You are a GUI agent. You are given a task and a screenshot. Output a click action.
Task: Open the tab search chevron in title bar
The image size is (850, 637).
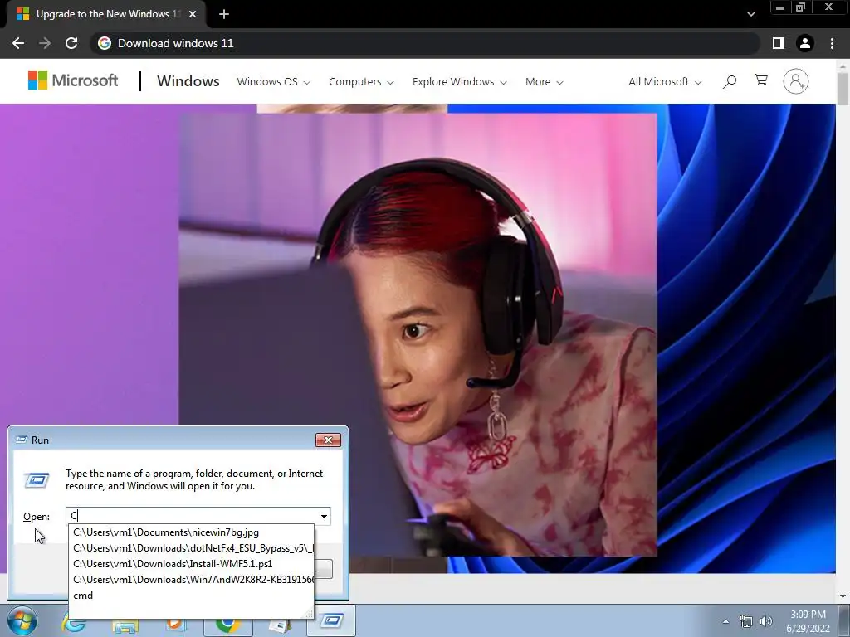coord(750,14)
